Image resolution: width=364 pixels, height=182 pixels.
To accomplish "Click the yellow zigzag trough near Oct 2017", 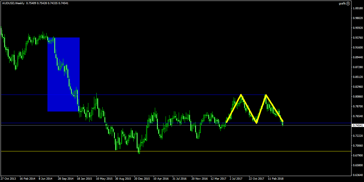I will [256, 123].
